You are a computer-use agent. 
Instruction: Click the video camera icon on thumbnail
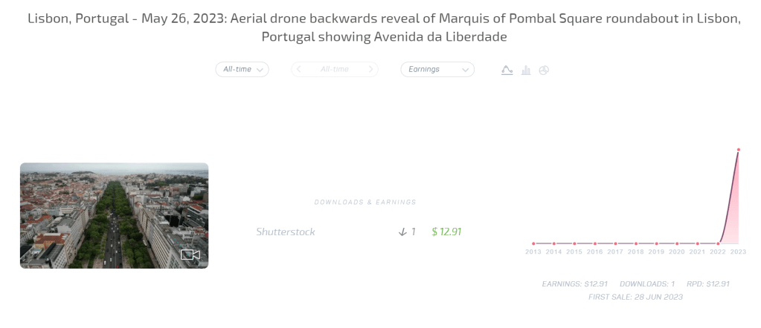click(x=190, y=255)
